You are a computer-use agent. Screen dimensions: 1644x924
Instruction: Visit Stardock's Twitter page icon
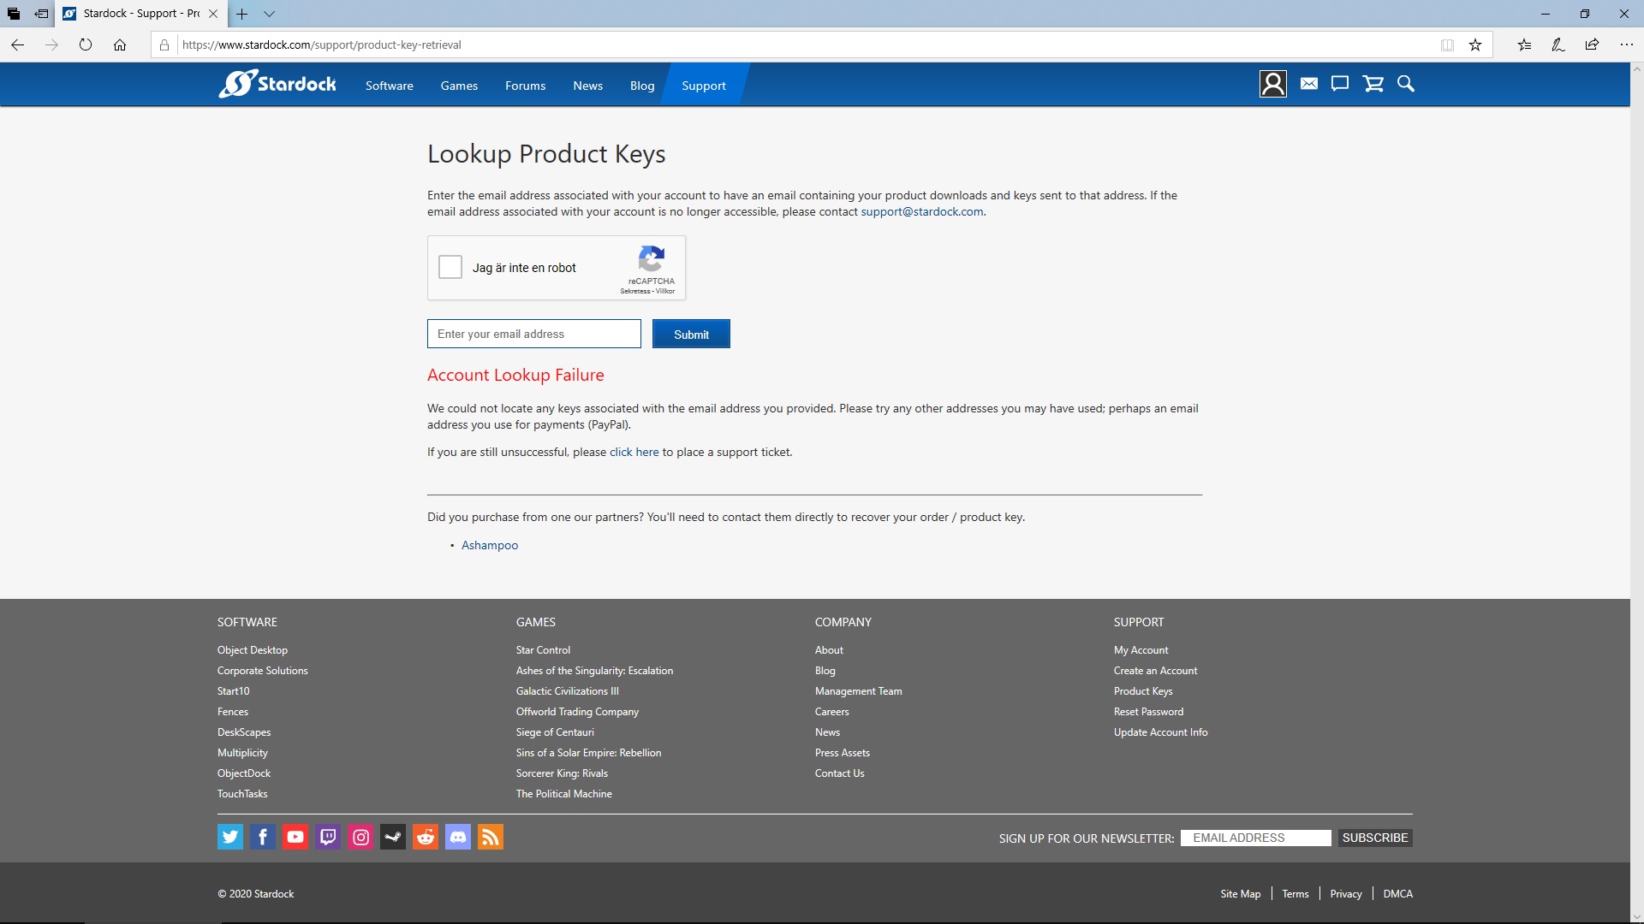(x=230, y=837)
